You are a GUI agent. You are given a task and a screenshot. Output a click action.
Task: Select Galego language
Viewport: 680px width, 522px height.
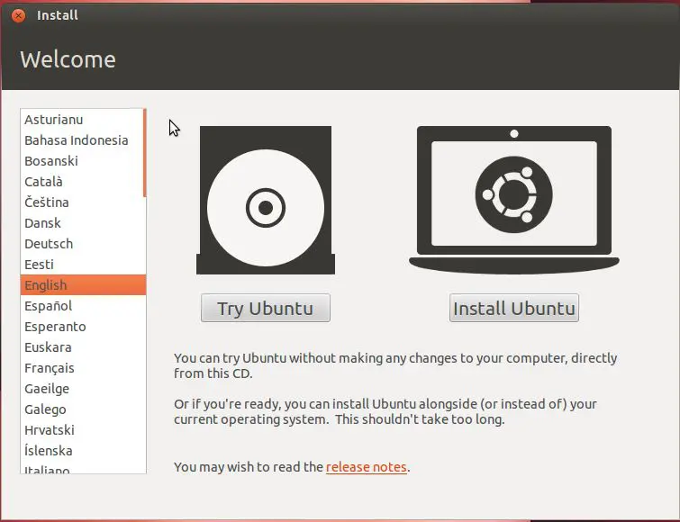[82, 409]
